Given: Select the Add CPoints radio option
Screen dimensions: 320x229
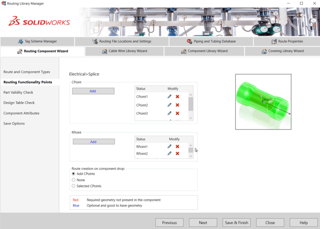Looking at the screenshot, I should pyautogui.click(x=73, y=174).
